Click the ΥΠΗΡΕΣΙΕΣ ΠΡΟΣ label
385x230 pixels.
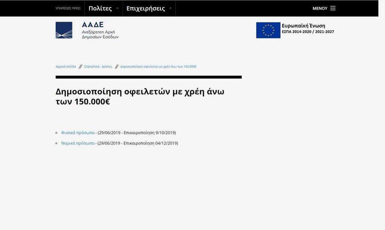pyautogui.click(x=68, y=9)
